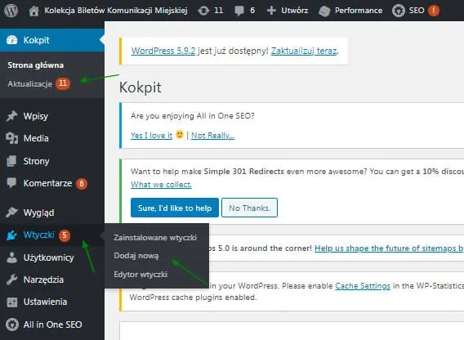The image size is (464, 340).
Task: Open All in One SEO menu
Action: (x=52, y=324)
